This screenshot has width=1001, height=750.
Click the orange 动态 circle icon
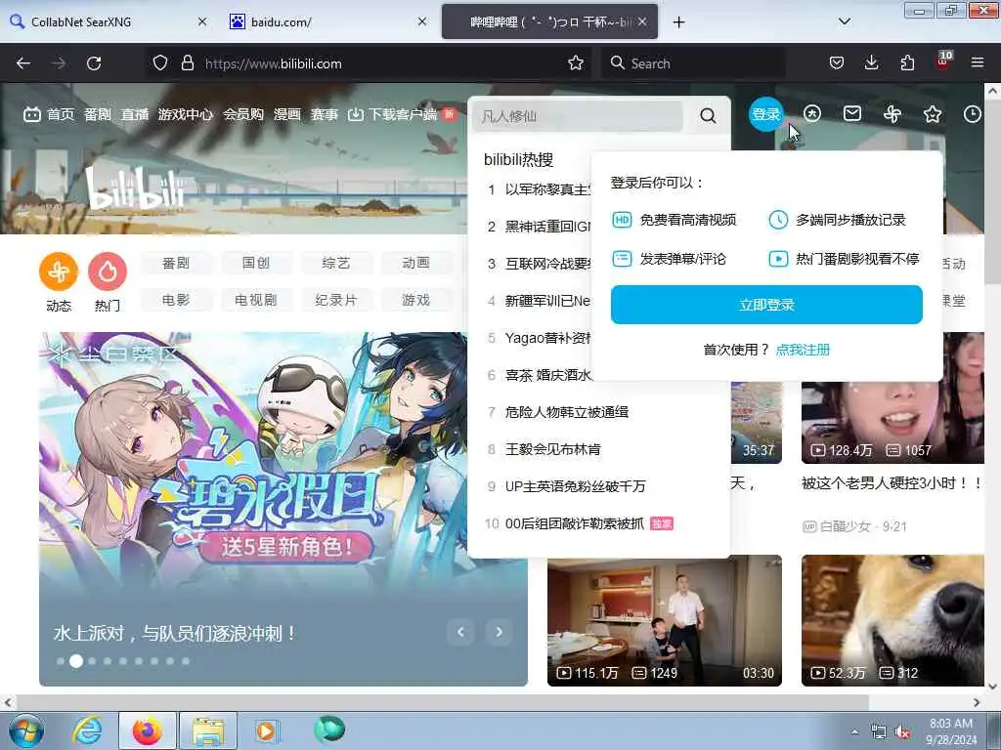pos(59,271)
